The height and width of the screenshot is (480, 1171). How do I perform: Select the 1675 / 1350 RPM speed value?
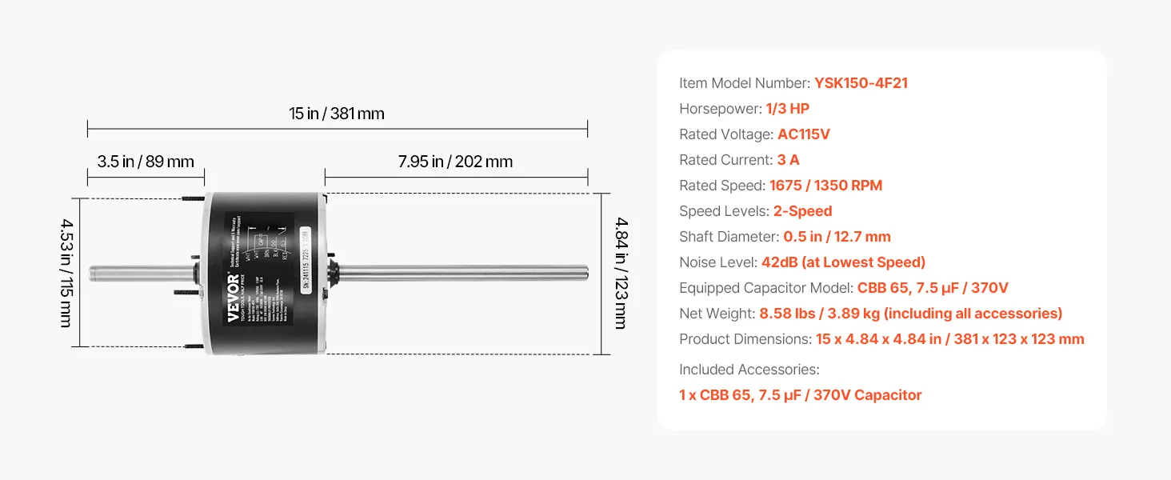pyautogui.click(x=825, y=186)
